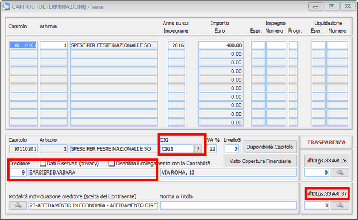This screenshot has height=220, width=358.
Task: Click Creditore code field showing 9
Action: [18, 172]
